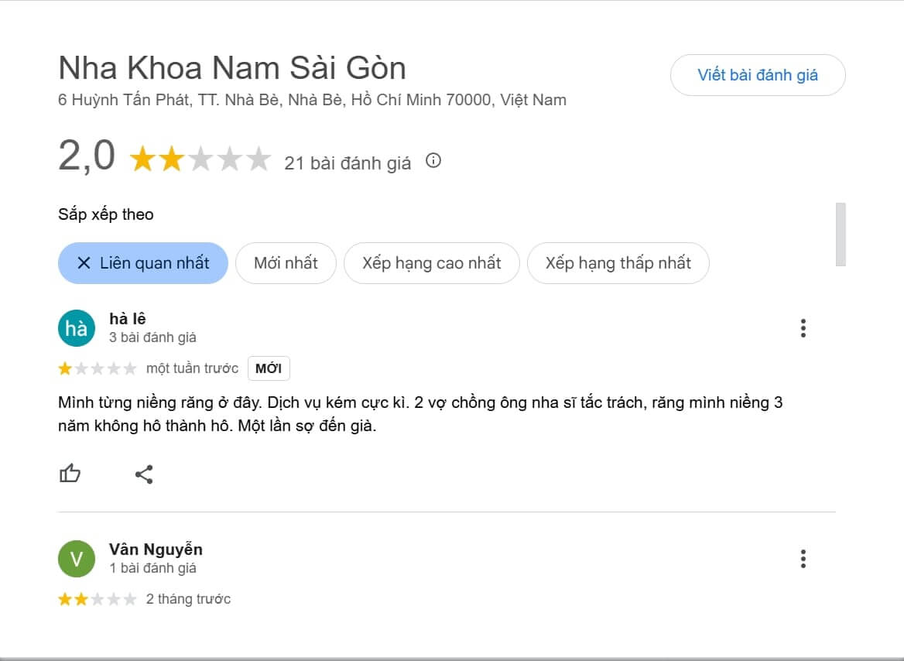Open the share icon below the first review

click(x=145, y=474)
